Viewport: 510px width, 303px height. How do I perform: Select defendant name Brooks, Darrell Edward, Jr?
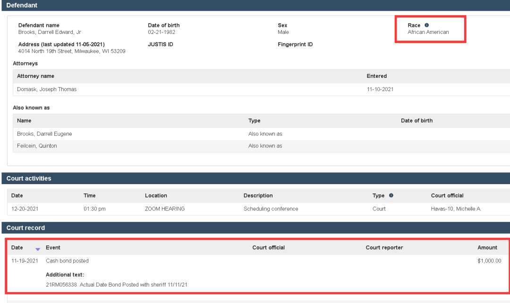(50, 32)
